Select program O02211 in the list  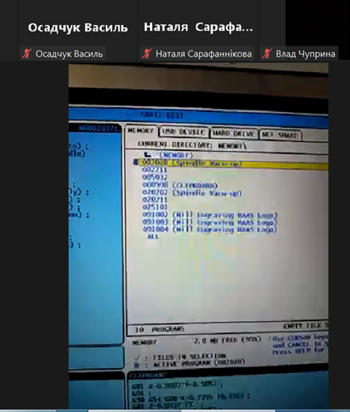point(155,170)
